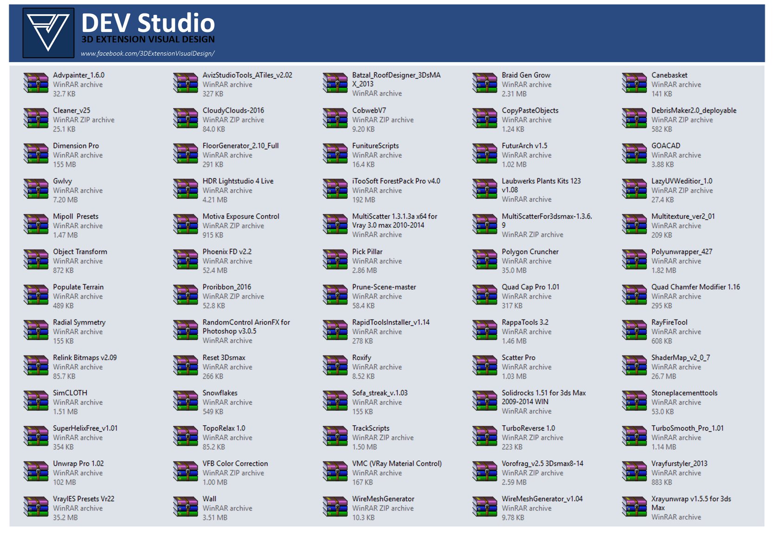
Task: Click the Stoneplacementtools file name
Action: 684,393
